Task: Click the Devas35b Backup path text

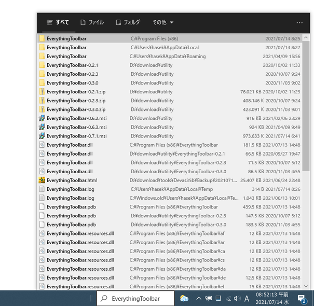Action: pos(183,180)
